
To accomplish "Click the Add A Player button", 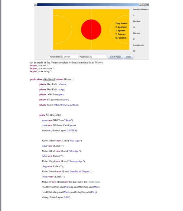I will (115, 57).
